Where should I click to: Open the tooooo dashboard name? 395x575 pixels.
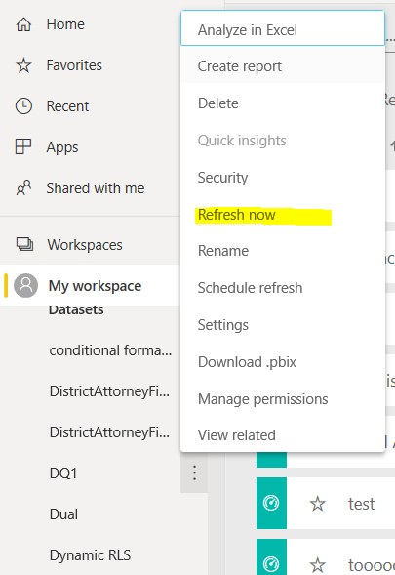(372, 565)
